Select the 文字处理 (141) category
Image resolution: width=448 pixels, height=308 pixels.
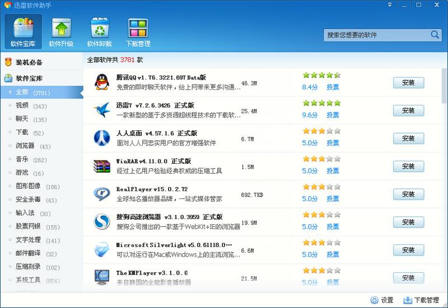coord(41,240)
